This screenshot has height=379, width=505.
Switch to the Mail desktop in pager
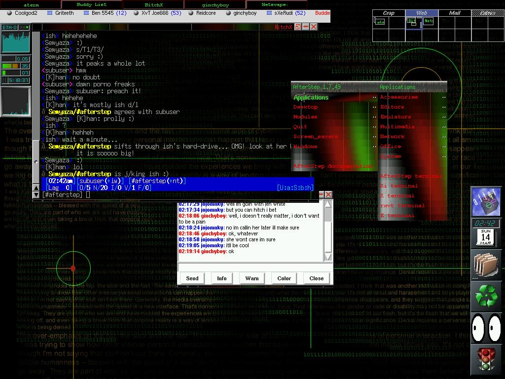455,13
